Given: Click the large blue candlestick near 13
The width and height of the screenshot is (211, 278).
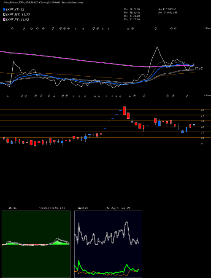Looking at the screenshot, I should tap(160, 123).
